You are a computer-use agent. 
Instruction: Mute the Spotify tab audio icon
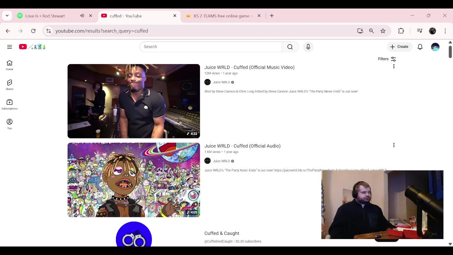click(x=82, y=16)
